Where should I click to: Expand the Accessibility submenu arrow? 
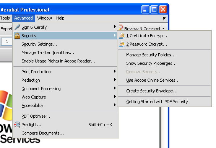point(115,105)
